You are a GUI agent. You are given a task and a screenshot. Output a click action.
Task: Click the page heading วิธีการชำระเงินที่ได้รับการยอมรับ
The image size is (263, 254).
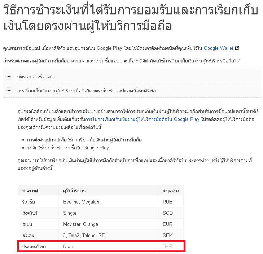click(131, 18)
